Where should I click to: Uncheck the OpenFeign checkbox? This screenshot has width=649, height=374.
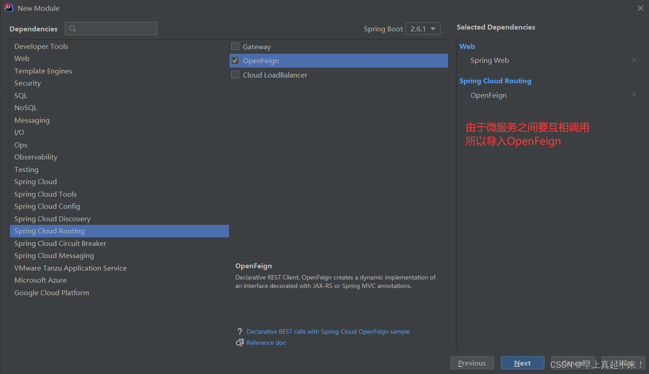point(235,60)
